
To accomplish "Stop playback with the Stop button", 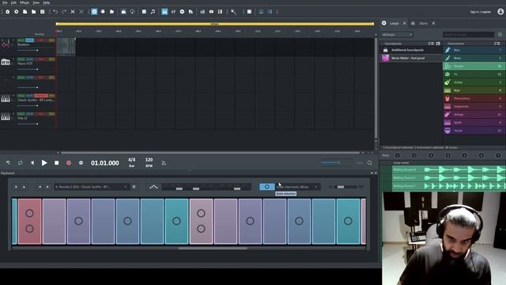I will tap(56, 163).
